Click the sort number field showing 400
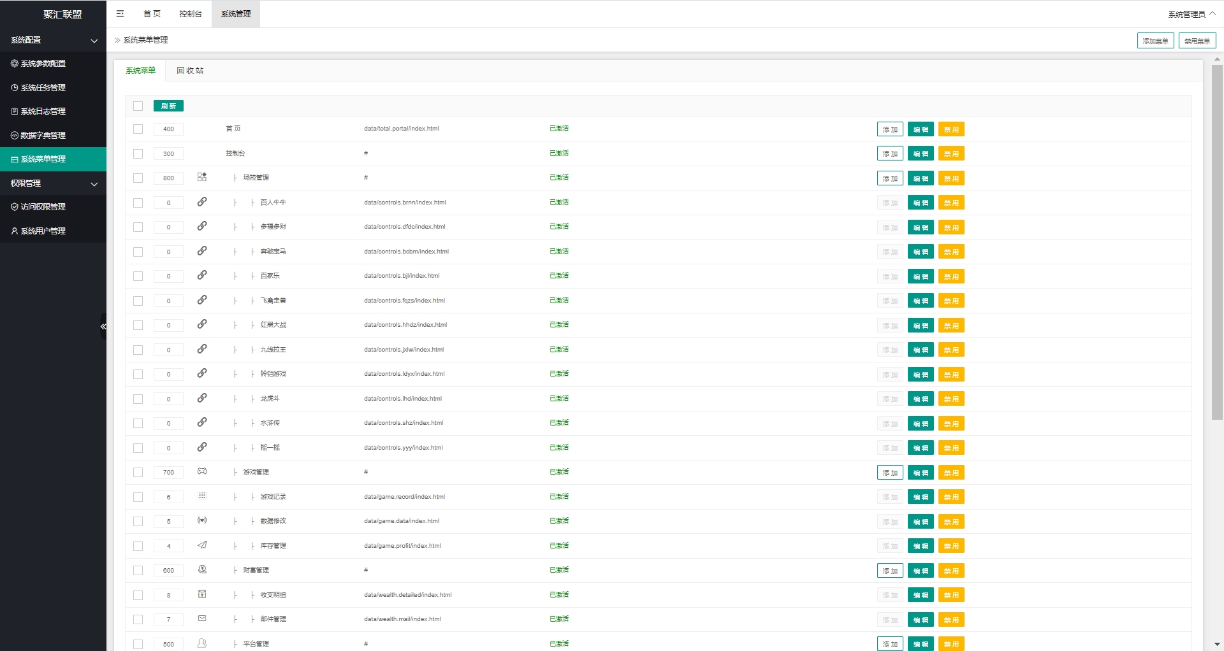This screenshot has height=651, width=1224. tap(168, 129)
